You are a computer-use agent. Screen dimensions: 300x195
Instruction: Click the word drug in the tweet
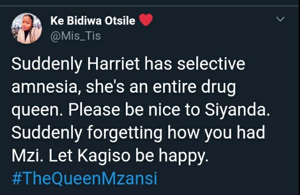point(218,88)
